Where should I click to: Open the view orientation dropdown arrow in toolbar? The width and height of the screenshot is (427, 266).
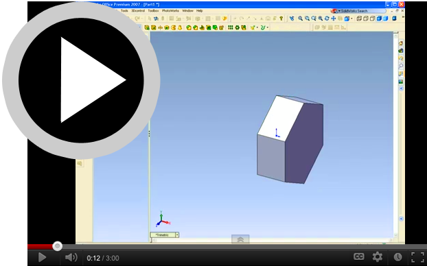[351, 19]
